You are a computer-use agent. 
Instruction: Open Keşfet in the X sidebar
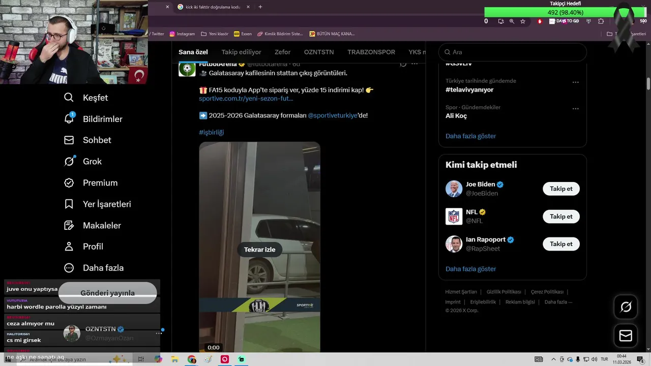point(86,98)
